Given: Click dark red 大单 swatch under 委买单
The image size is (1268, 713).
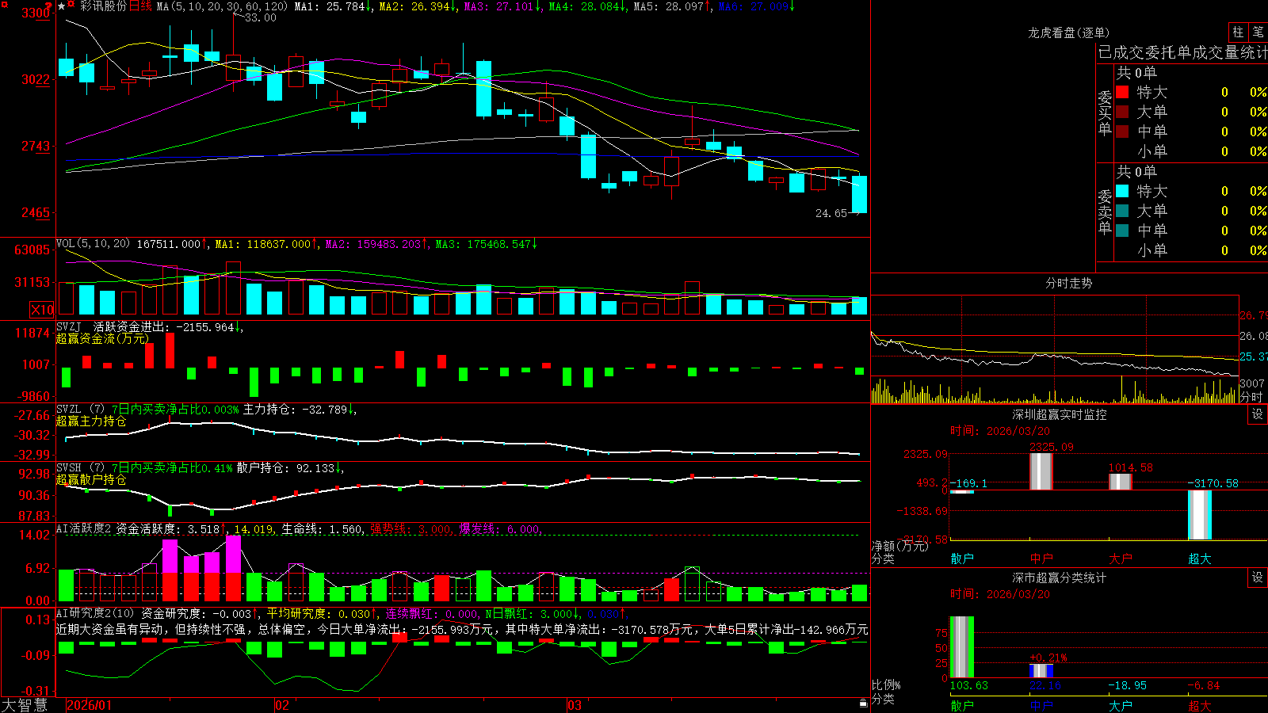Looking at the screenshot, I should (x=1122, y=112).
